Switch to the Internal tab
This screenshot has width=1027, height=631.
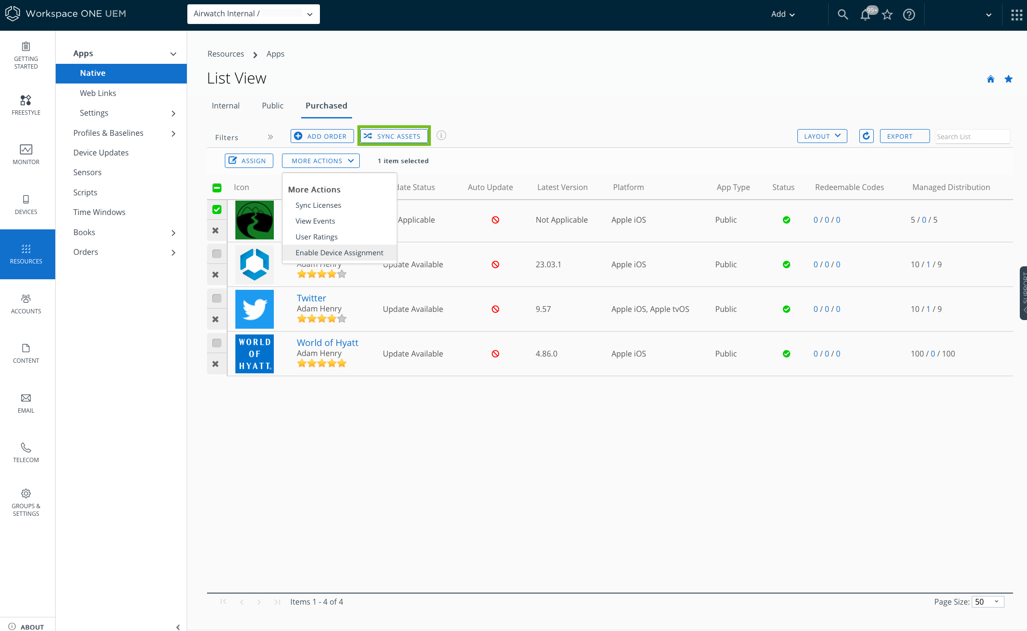coord(226,106)
